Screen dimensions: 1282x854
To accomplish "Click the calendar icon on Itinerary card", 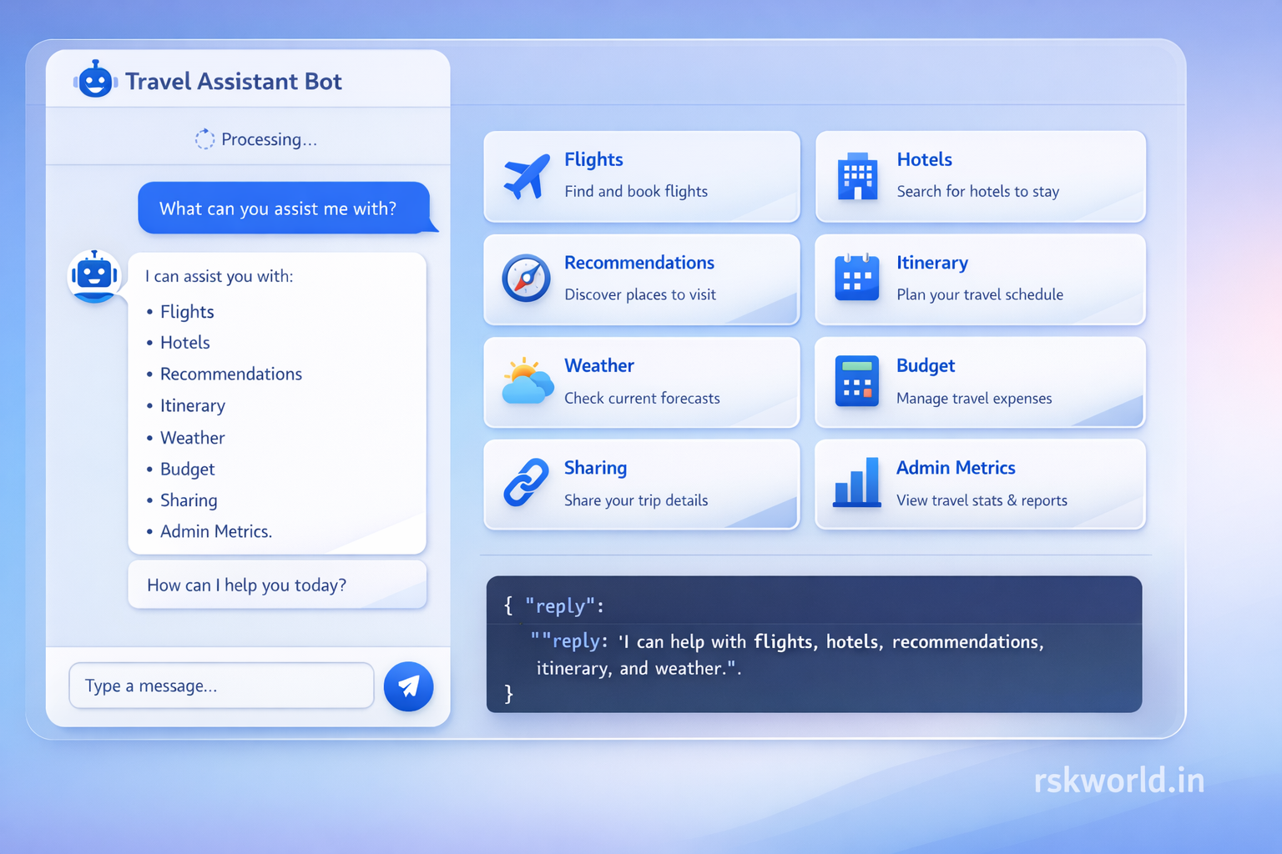I will [857, 278].
